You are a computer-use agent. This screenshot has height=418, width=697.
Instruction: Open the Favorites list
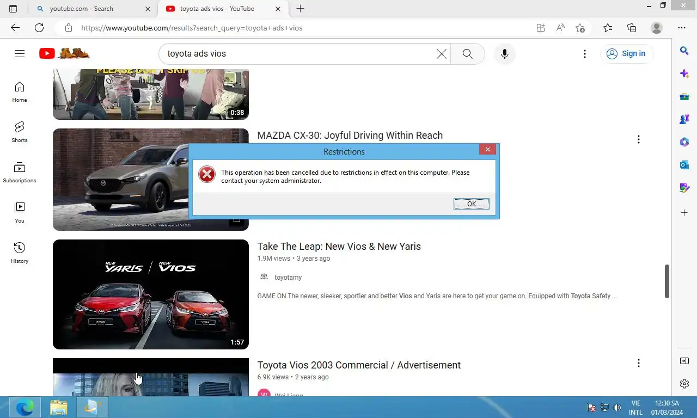pos(608,28)
